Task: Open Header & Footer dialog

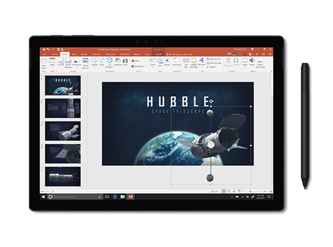Action: point(194,63)
